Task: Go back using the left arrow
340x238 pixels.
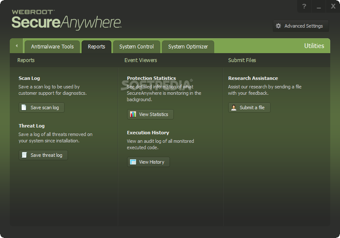Action: 17,46
